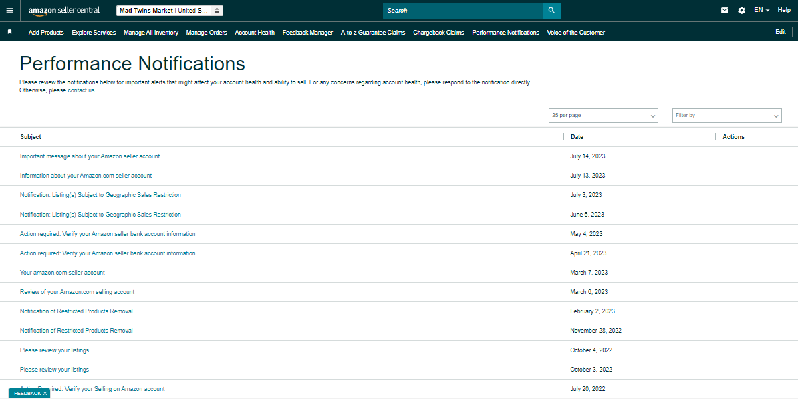The width and height of the screenshot is (798, 399).
Task: Open A-to-z Guarantee Claims
Action: 373,33
